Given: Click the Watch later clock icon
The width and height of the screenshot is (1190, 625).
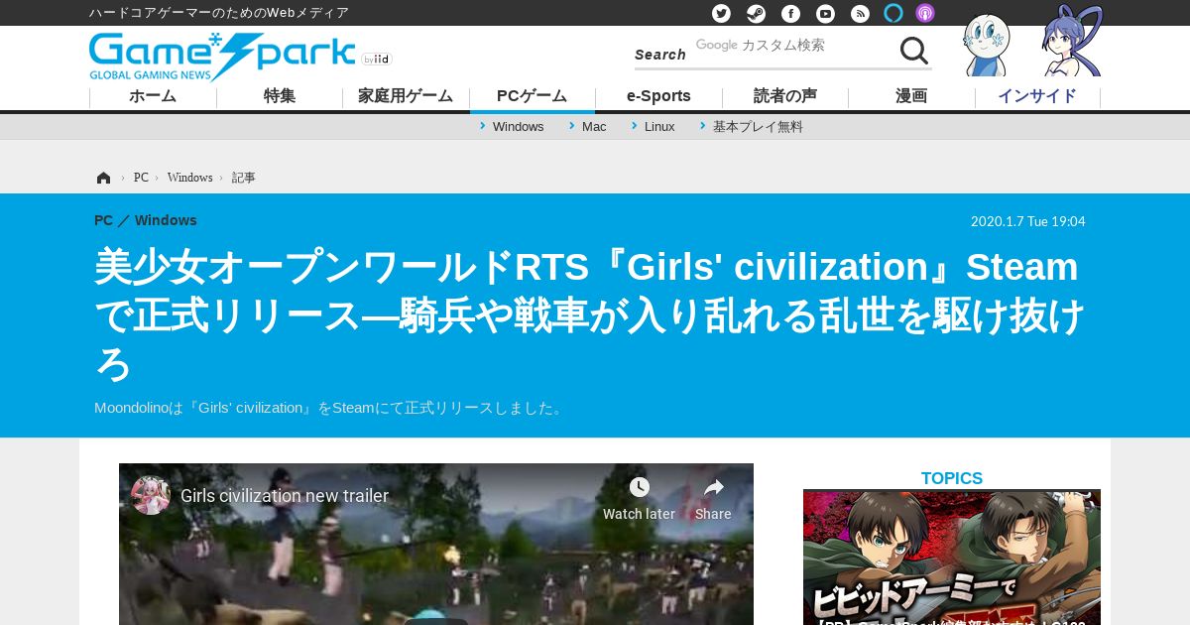Looking at the screenshot, I should (x=640, y=487).
